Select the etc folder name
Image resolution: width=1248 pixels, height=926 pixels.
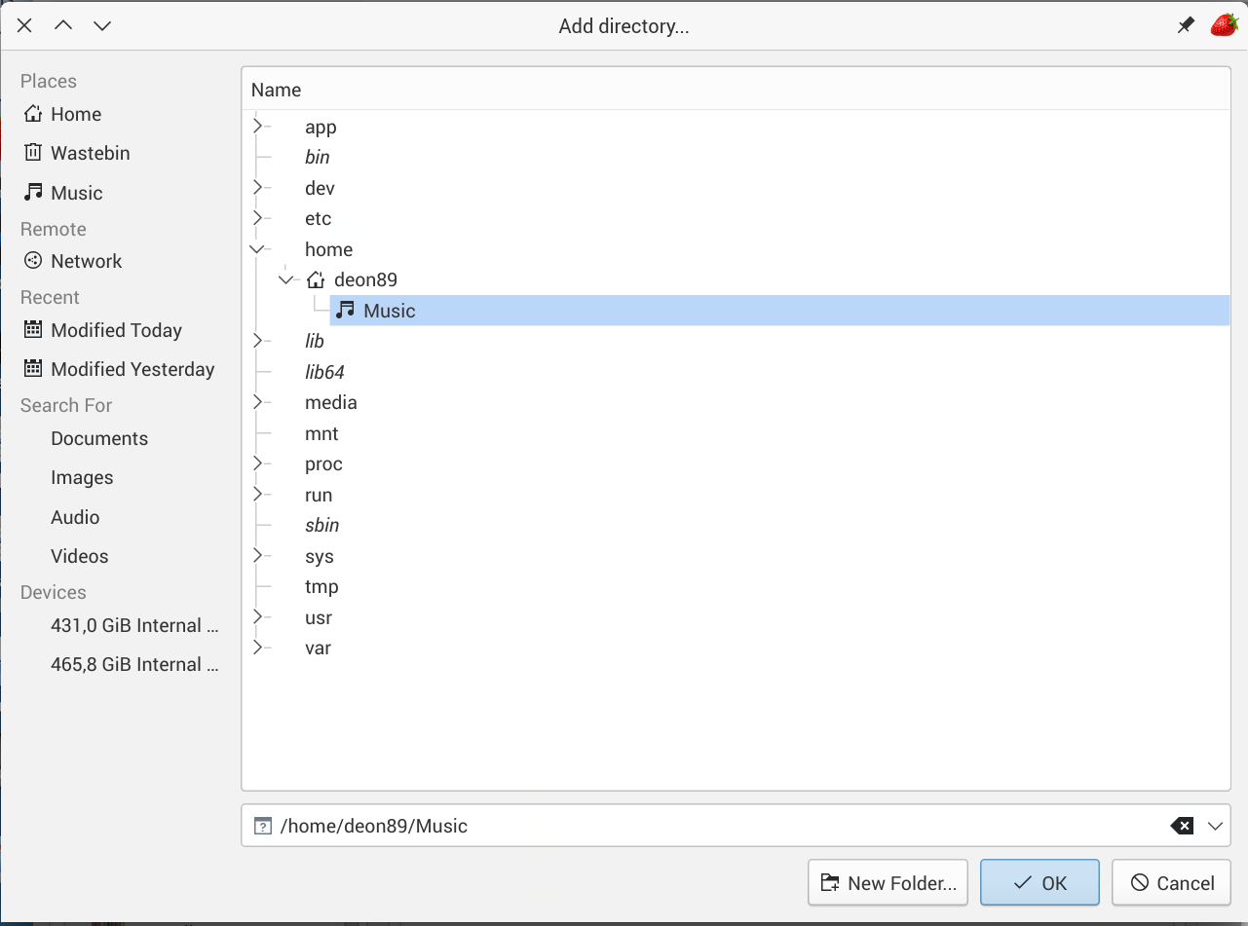318,218
